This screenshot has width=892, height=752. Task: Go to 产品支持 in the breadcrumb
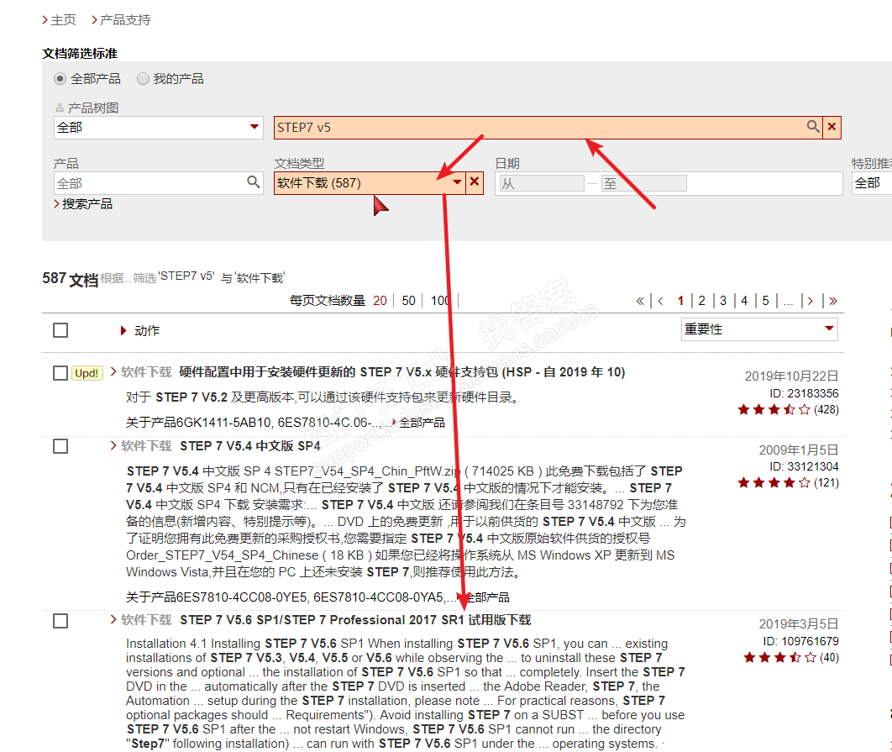click(x=125, y=20)
